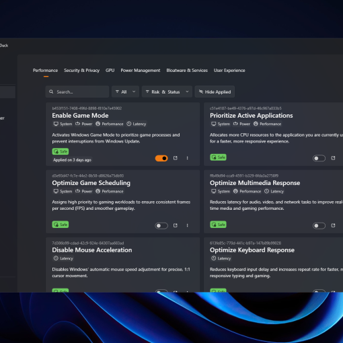The width and height of the screenshot is (343, 343).
Task: Click Performance tag on Prioritize Active Applications
Action: 268,124
